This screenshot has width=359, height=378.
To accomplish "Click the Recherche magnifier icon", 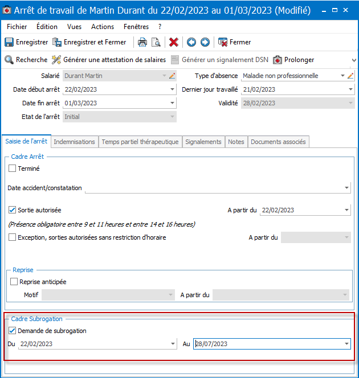I will click(9, 60).
